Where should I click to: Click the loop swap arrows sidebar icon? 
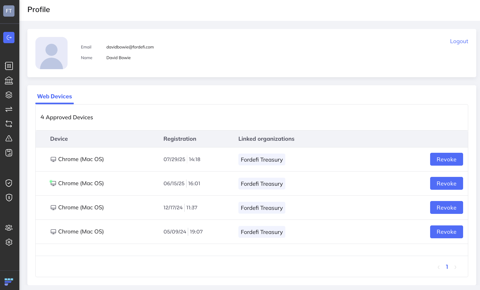coord(9,124)
